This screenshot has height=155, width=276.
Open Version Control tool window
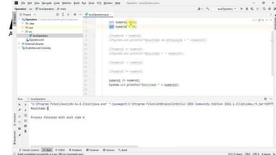pyautogui.click(x=29, y=150)
